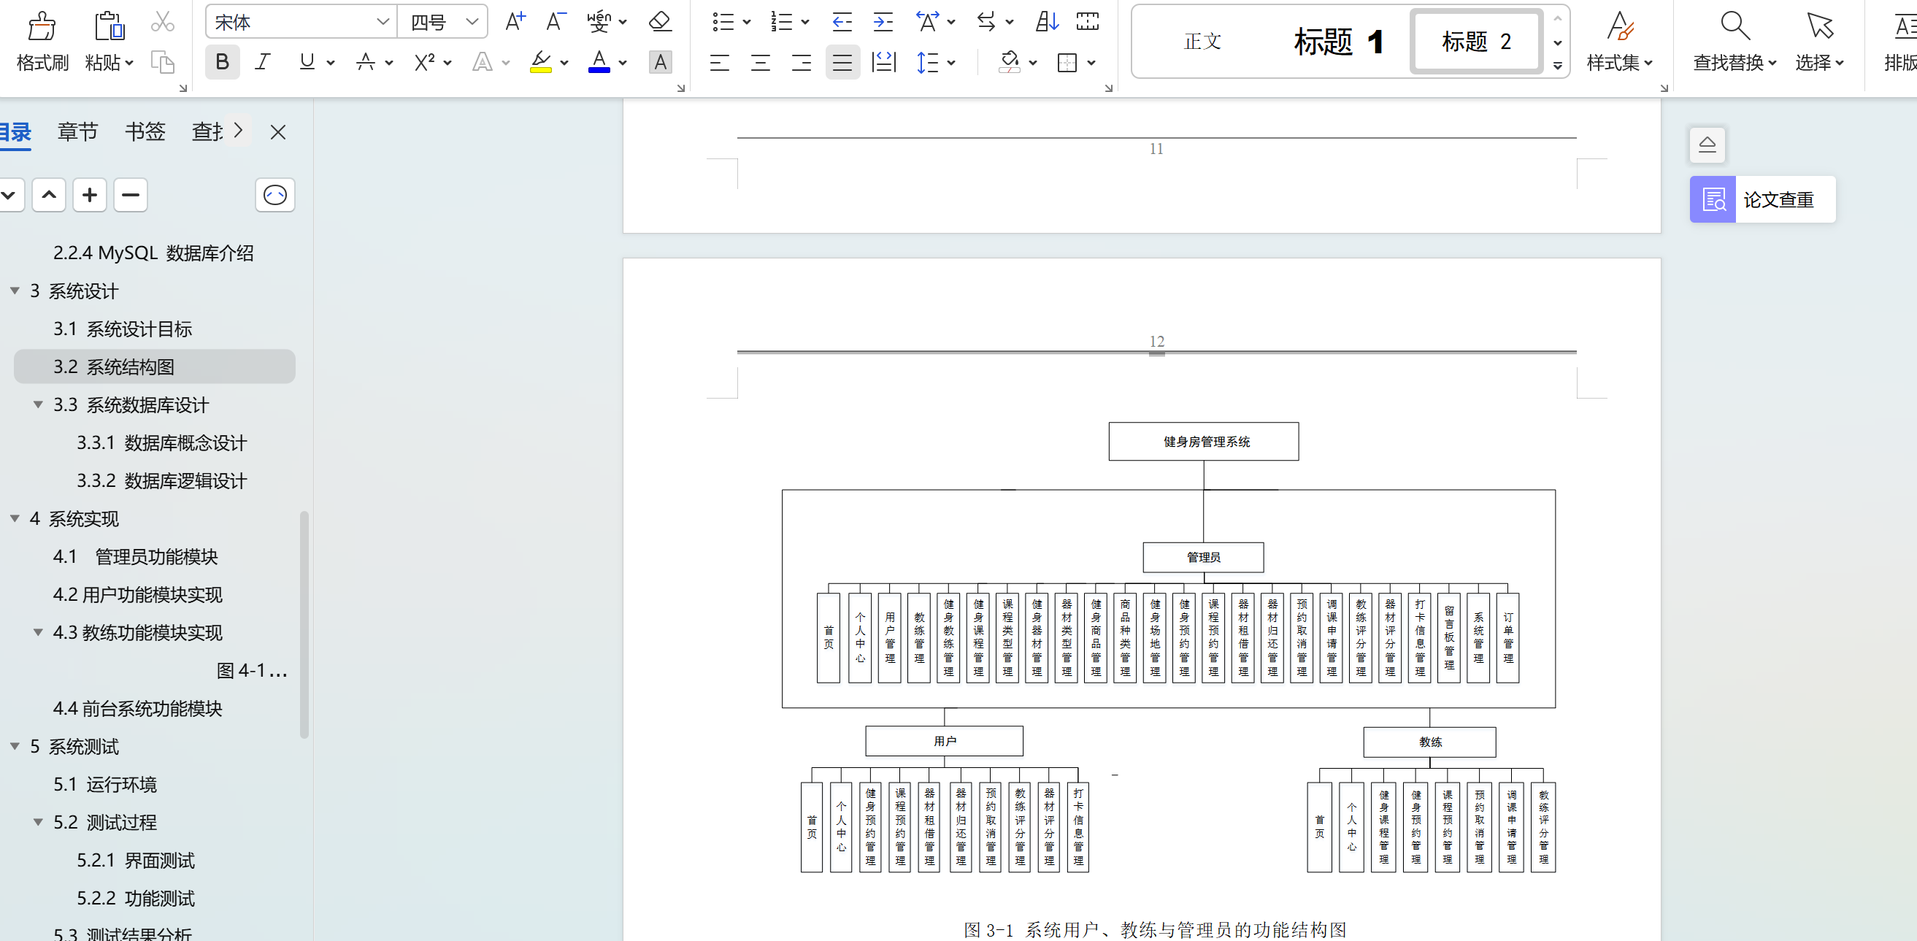This screenshot has height=941, width=1917.
Task: Collapse 3.3 系统数据库设计 node
Action: pyautogui.click(x=38, y=404)
